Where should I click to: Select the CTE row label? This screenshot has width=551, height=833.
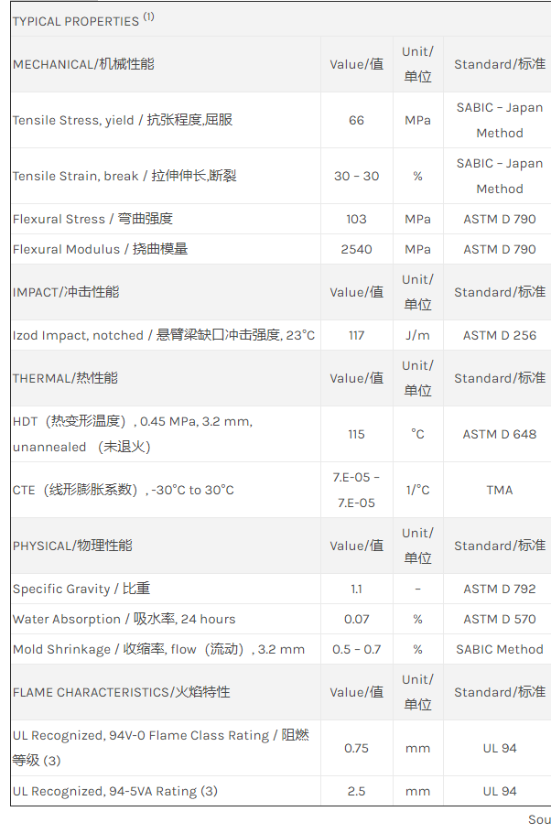124,490
